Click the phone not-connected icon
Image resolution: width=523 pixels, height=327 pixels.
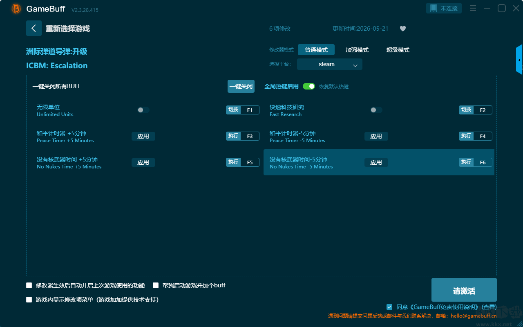pyautogui.click(x=433, y=8)
